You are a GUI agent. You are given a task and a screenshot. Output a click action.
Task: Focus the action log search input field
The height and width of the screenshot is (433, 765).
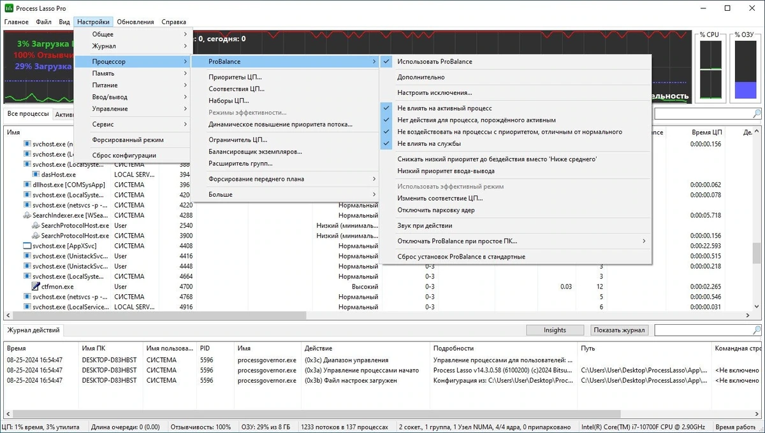click(x=703, y=330)
